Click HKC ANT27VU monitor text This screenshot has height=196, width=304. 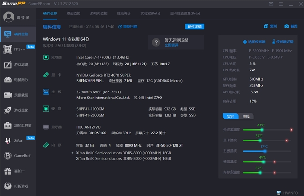88,127
